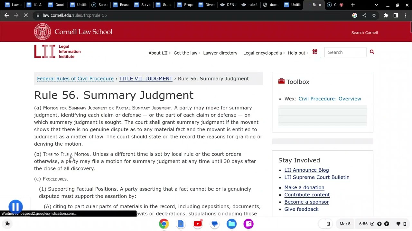The width and height of the screenshot is (412, 231).
Task: Switch to the 'Law o' tab
Action: pyautogui.click(x=13, y=5)
